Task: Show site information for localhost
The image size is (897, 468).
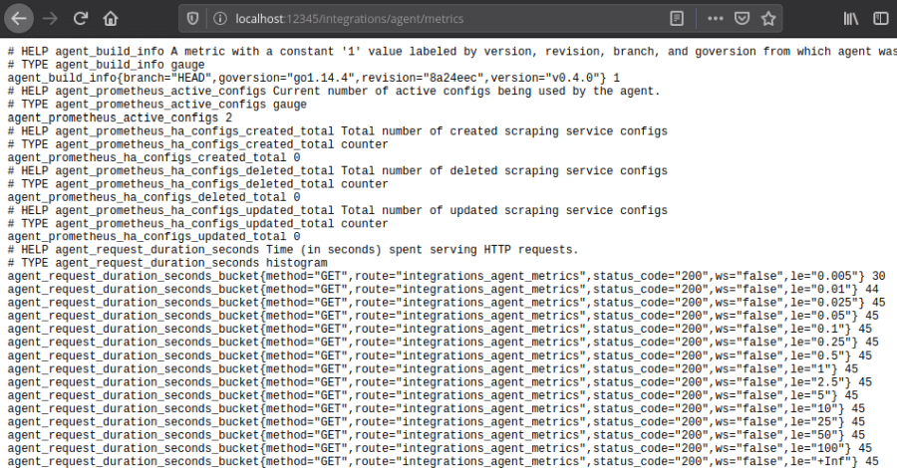Action: pos(218,19)
